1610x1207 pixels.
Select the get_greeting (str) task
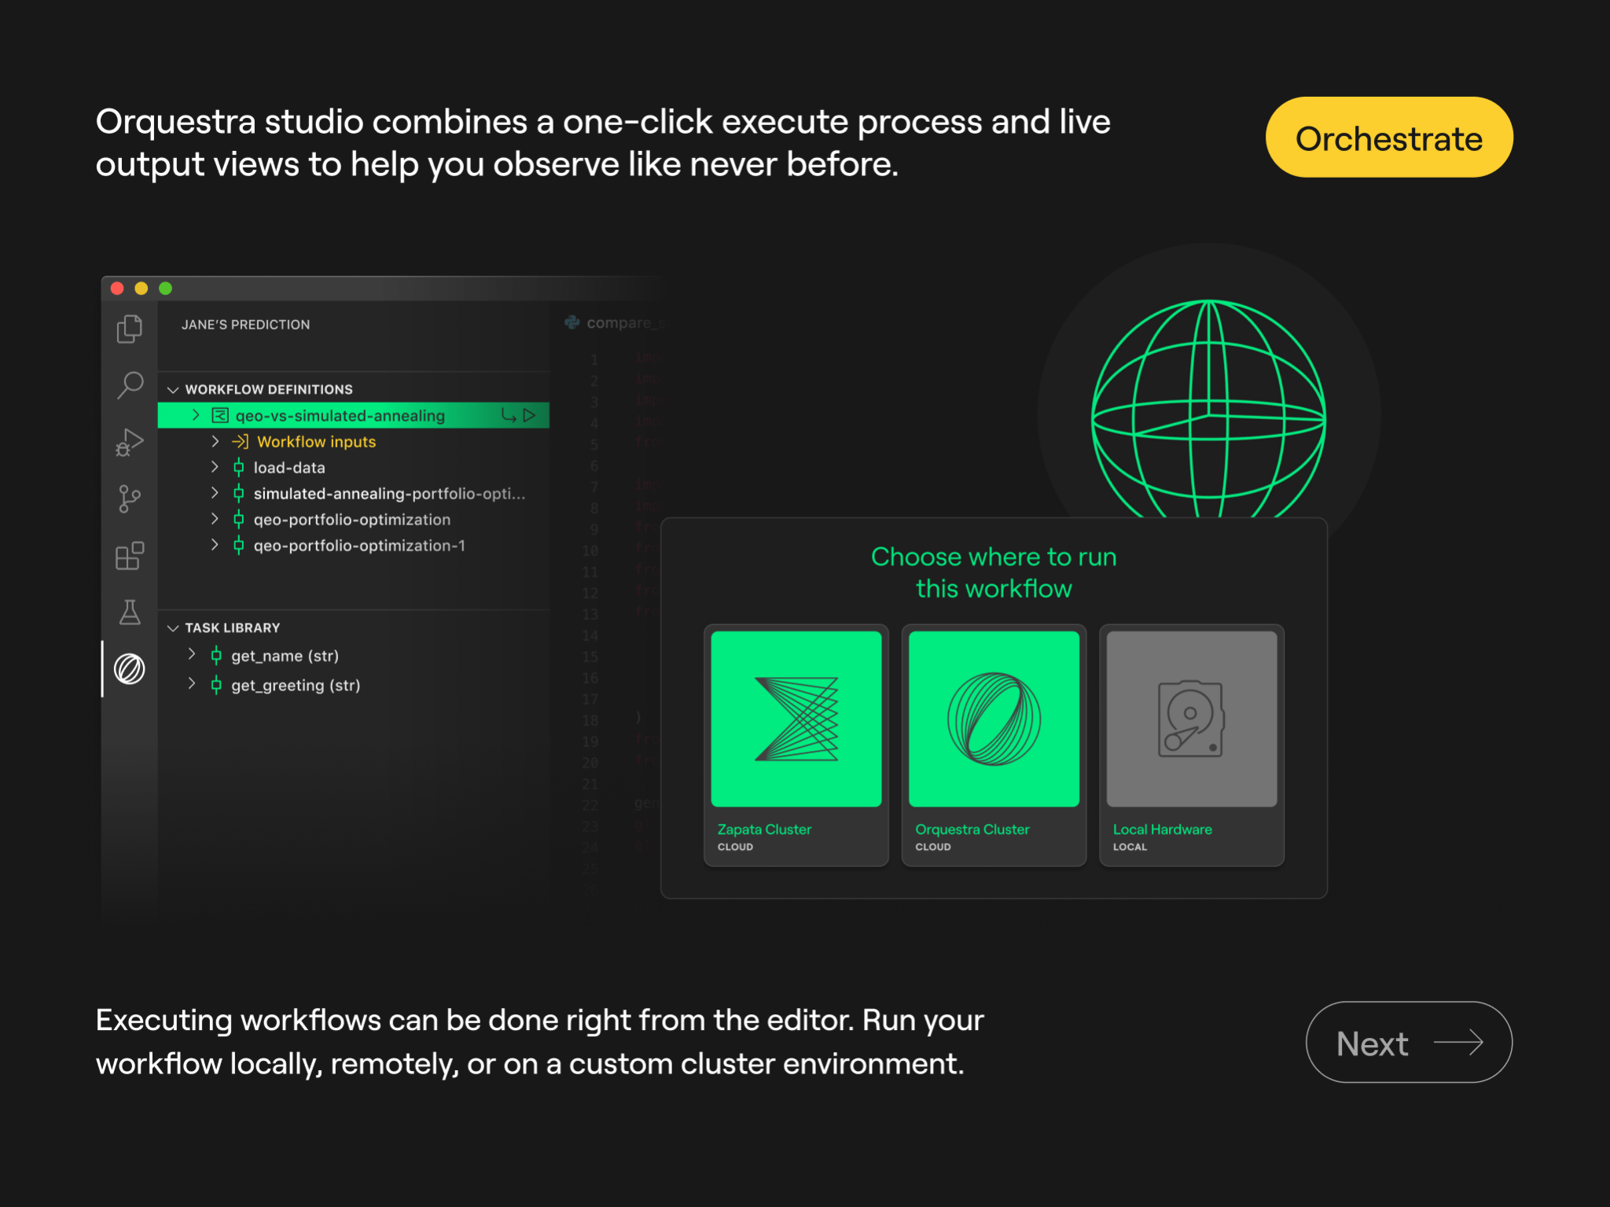click(x=296, y=686)
